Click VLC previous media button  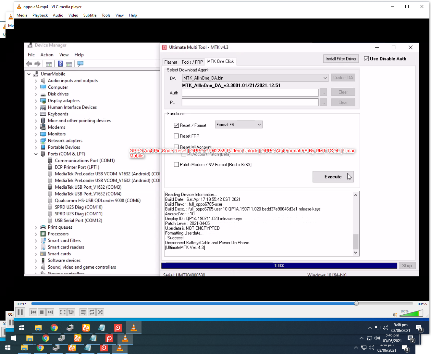coord(33,312)
